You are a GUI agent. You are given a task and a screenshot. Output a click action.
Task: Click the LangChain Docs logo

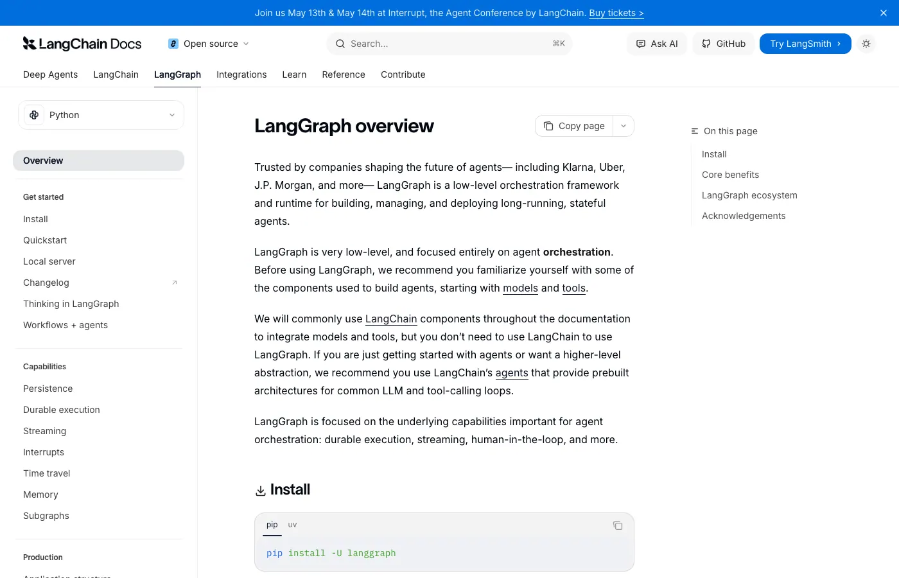click(82, 44)
